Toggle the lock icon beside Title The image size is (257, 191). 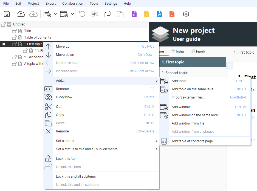tap(15, 31)
